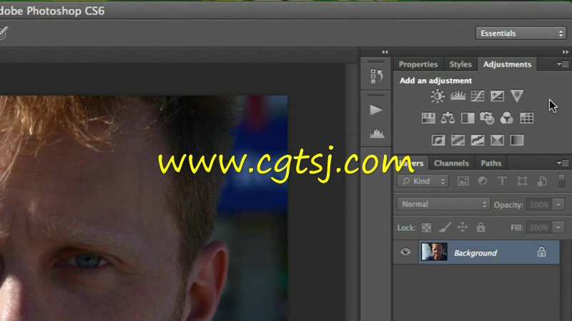Select the Background layer thumbnail

click(434, 252)
